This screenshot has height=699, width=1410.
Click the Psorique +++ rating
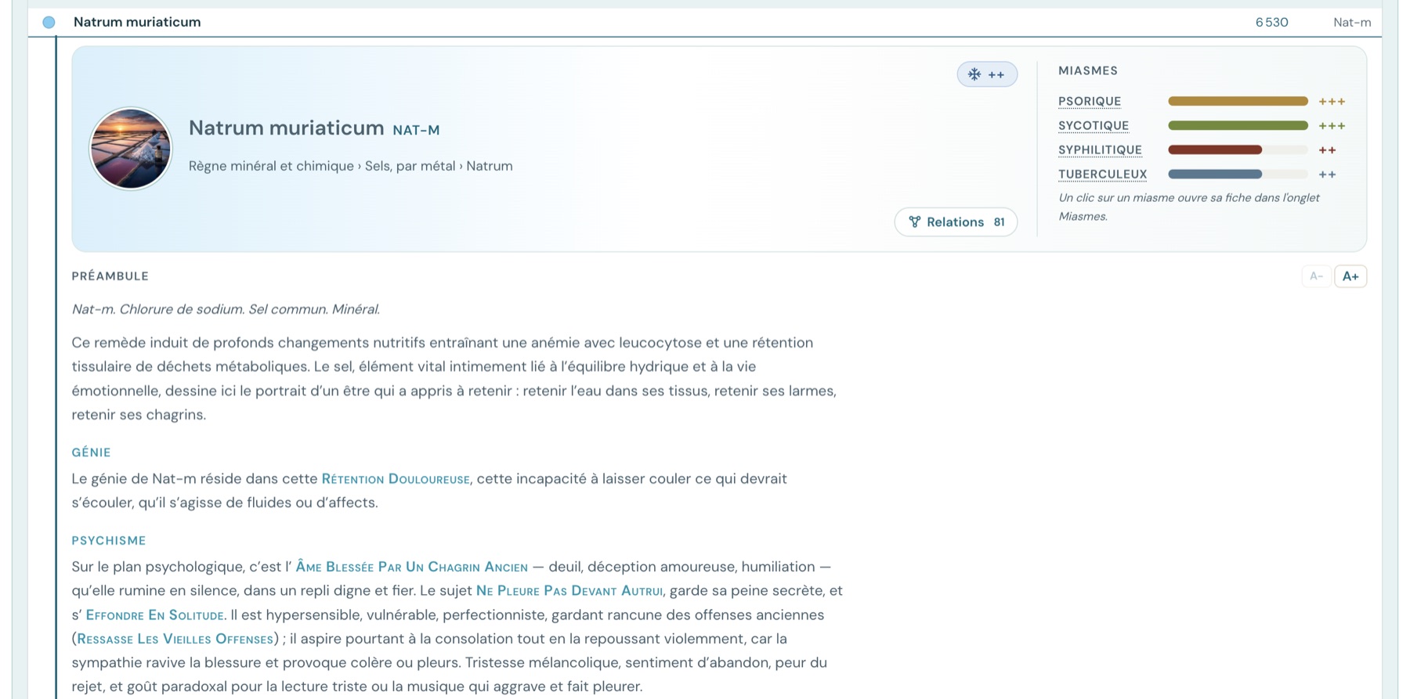(x=1332, y=102)
